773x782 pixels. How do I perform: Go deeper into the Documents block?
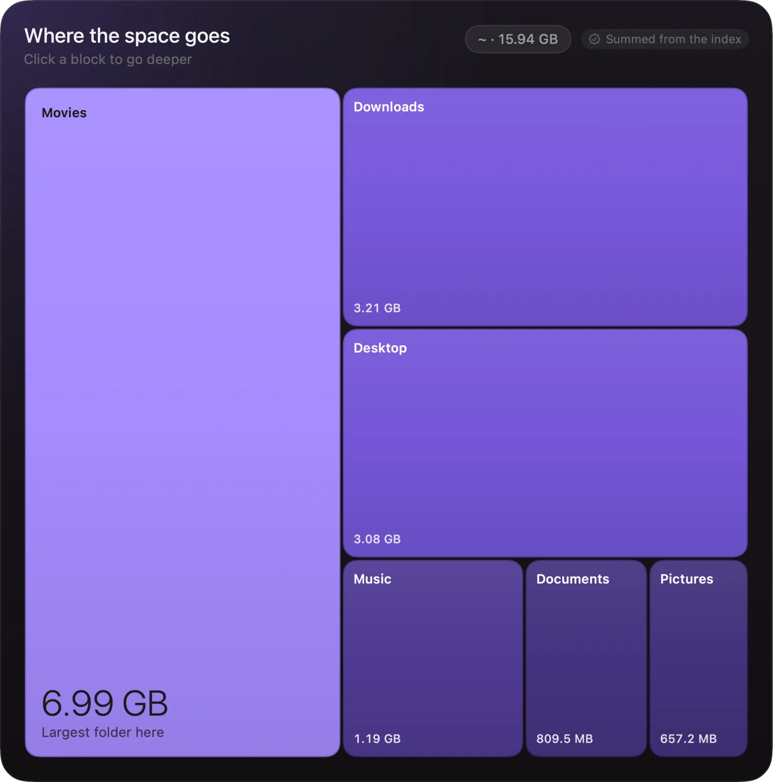pyautogui.click(x=586, y=658)
